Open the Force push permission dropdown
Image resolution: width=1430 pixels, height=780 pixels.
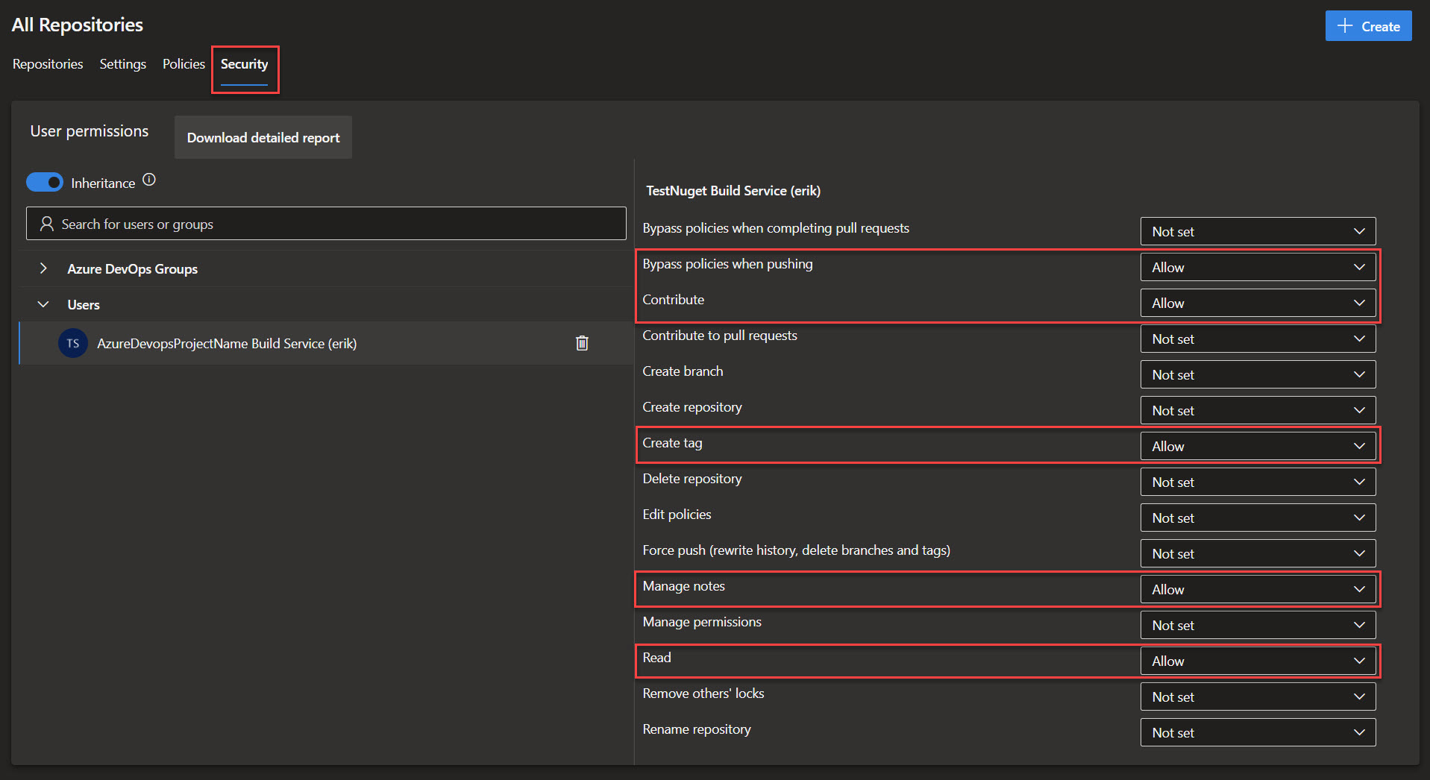[x=1258, y=553]
